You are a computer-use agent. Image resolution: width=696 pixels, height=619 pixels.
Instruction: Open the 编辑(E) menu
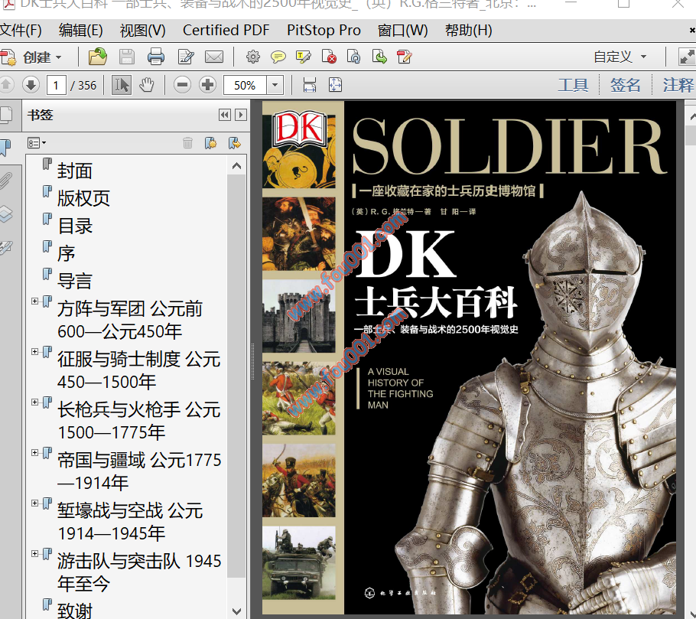click(x=80, y=30)
